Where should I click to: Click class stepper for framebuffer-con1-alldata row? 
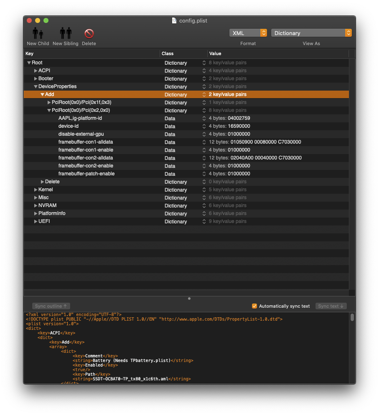[204, 142]
